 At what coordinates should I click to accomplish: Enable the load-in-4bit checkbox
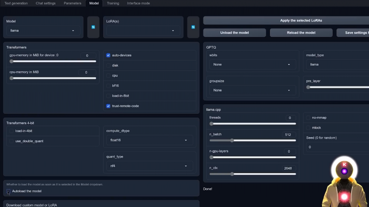12,131
